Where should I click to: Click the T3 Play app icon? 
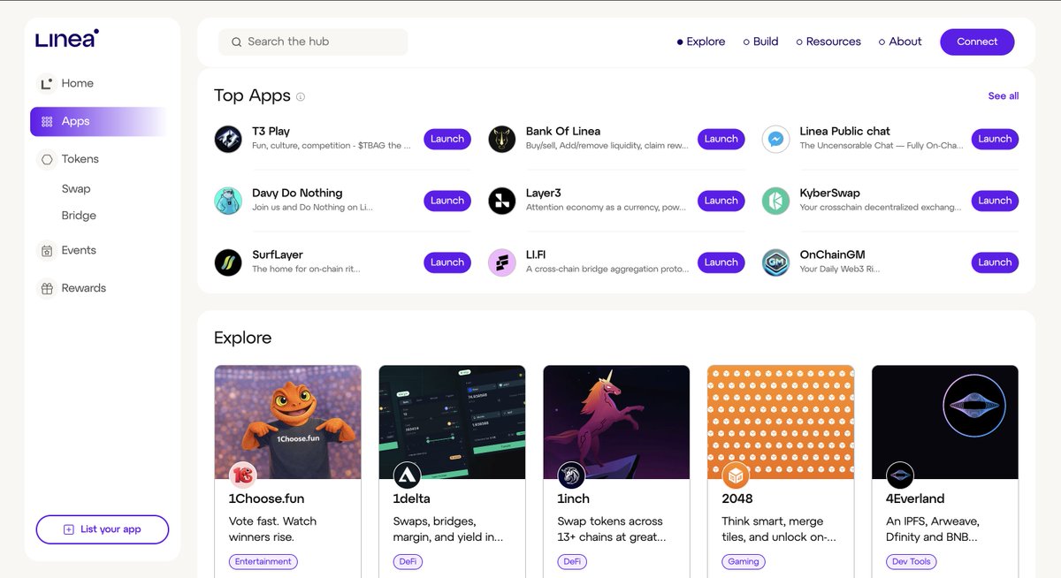pos(228,139)
